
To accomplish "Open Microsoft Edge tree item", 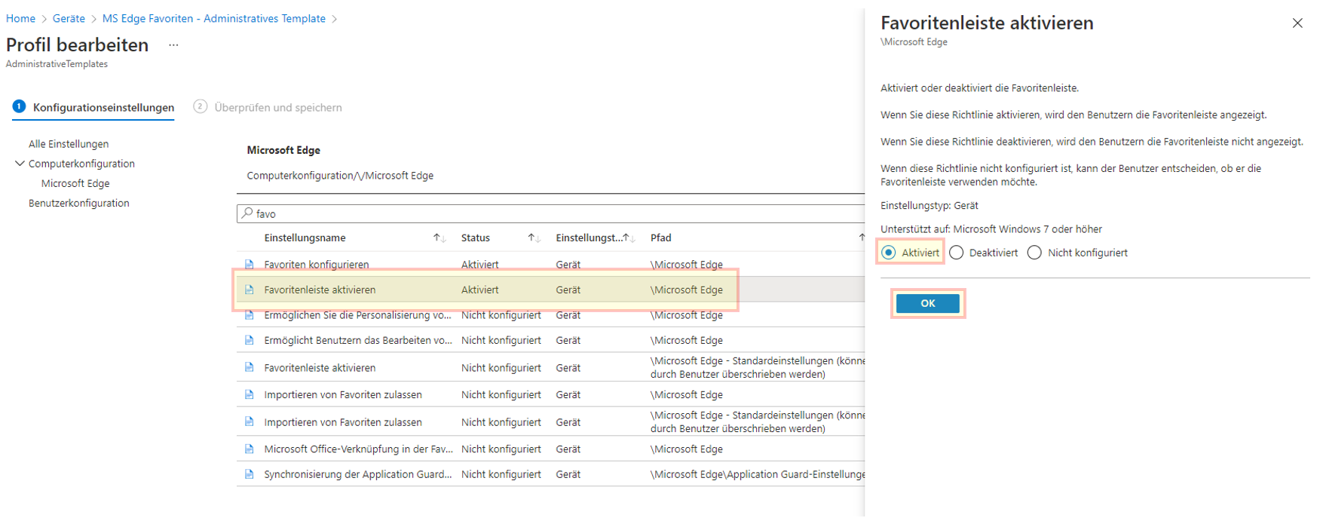I will point(75,183).
